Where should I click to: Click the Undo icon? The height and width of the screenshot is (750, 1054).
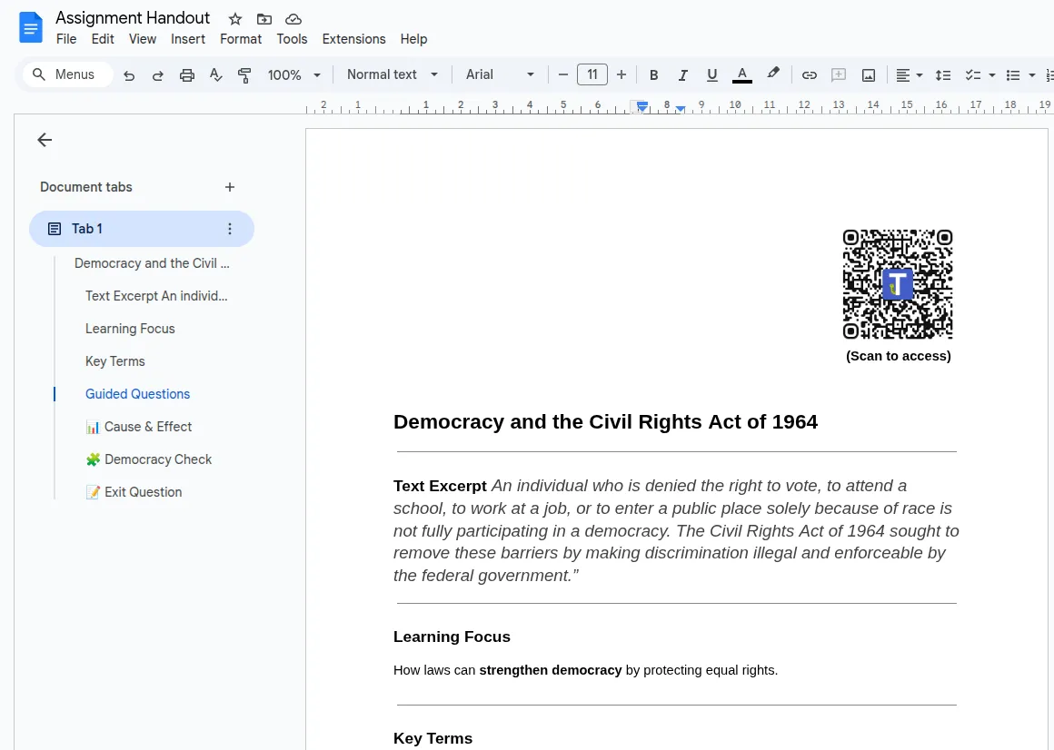[x=129, y=74]
